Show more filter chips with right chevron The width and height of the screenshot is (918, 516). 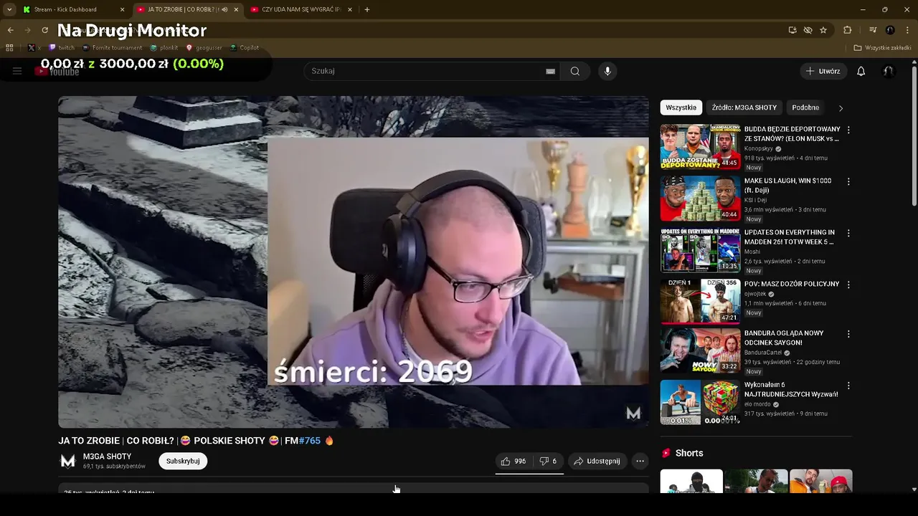click(841, 107)
